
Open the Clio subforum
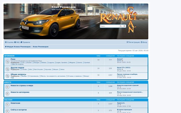pyautogui.click(x=23, y=63)
